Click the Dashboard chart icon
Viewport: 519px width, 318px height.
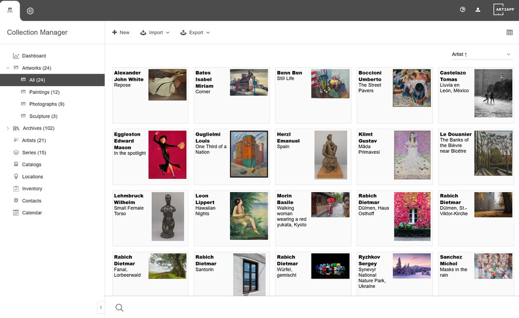pos(16,55)
